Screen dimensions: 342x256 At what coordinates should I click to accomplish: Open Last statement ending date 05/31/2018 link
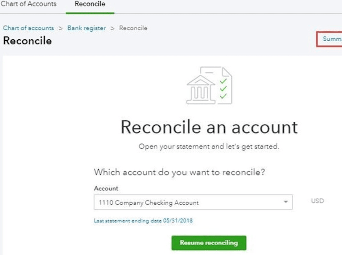click(143, 220)
